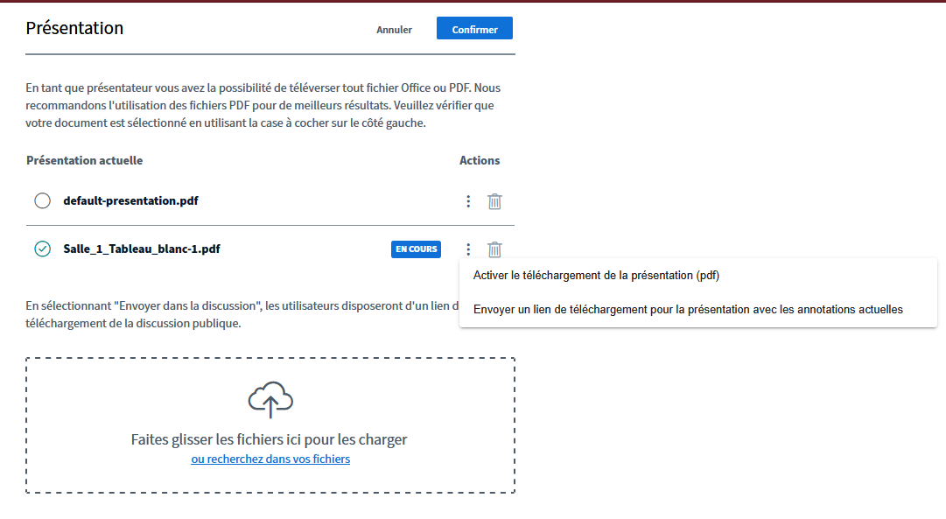
Task: Open the 'ou recherchez dans vos fichiers' link
Action: [270, 459]
